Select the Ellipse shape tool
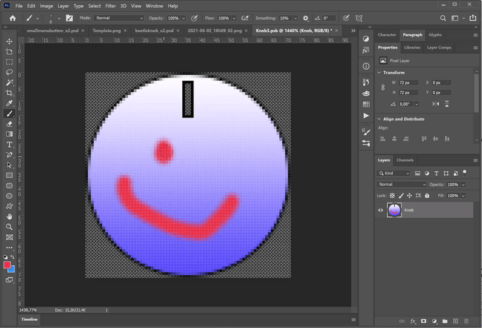This screenshot has width=482, height=328. (9, 196)
